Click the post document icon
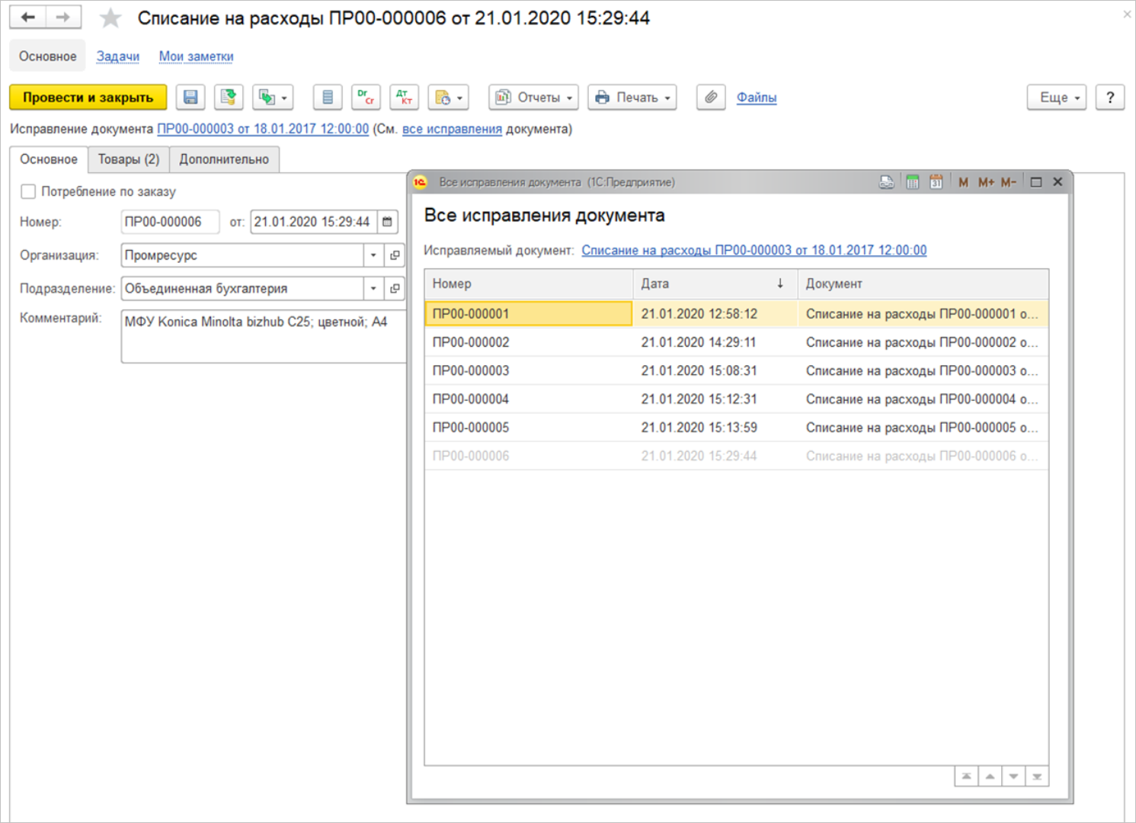 click(x=229, y=97)
